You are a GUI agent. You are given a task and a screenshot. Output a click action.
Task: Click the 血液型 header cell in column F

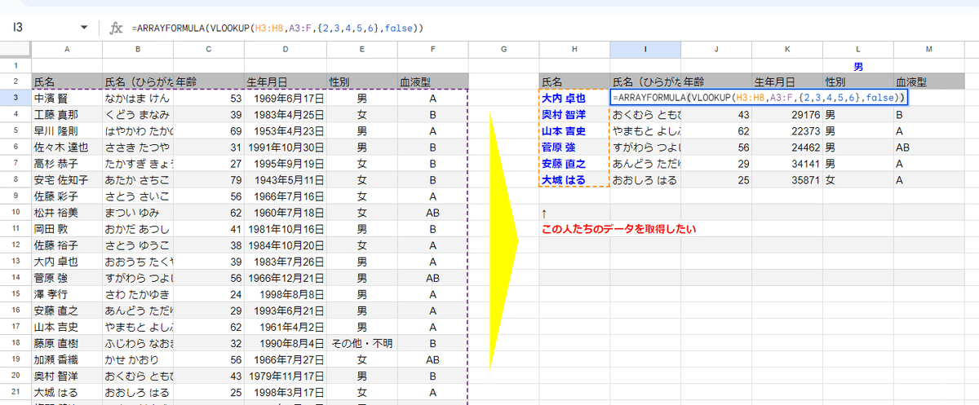[x=432, y=81]
